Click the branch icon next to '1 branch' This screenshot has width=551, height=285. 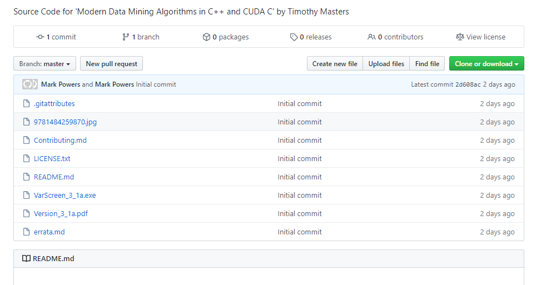tap(126, 37)
